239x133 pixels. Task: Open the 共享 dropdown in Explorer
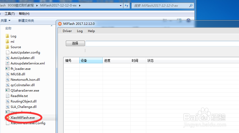point(6,20)
